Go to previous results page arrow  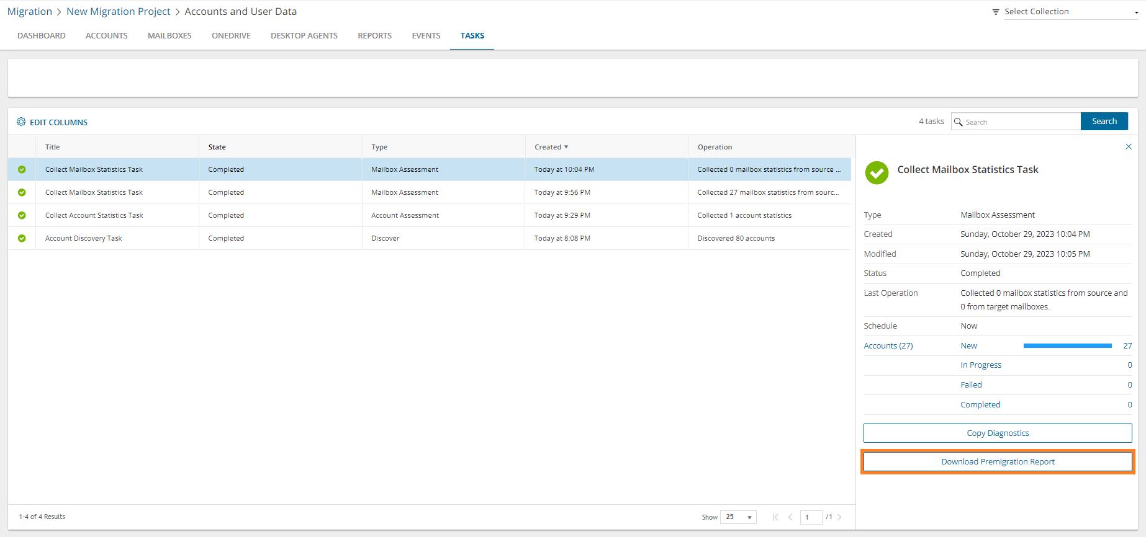790,517
